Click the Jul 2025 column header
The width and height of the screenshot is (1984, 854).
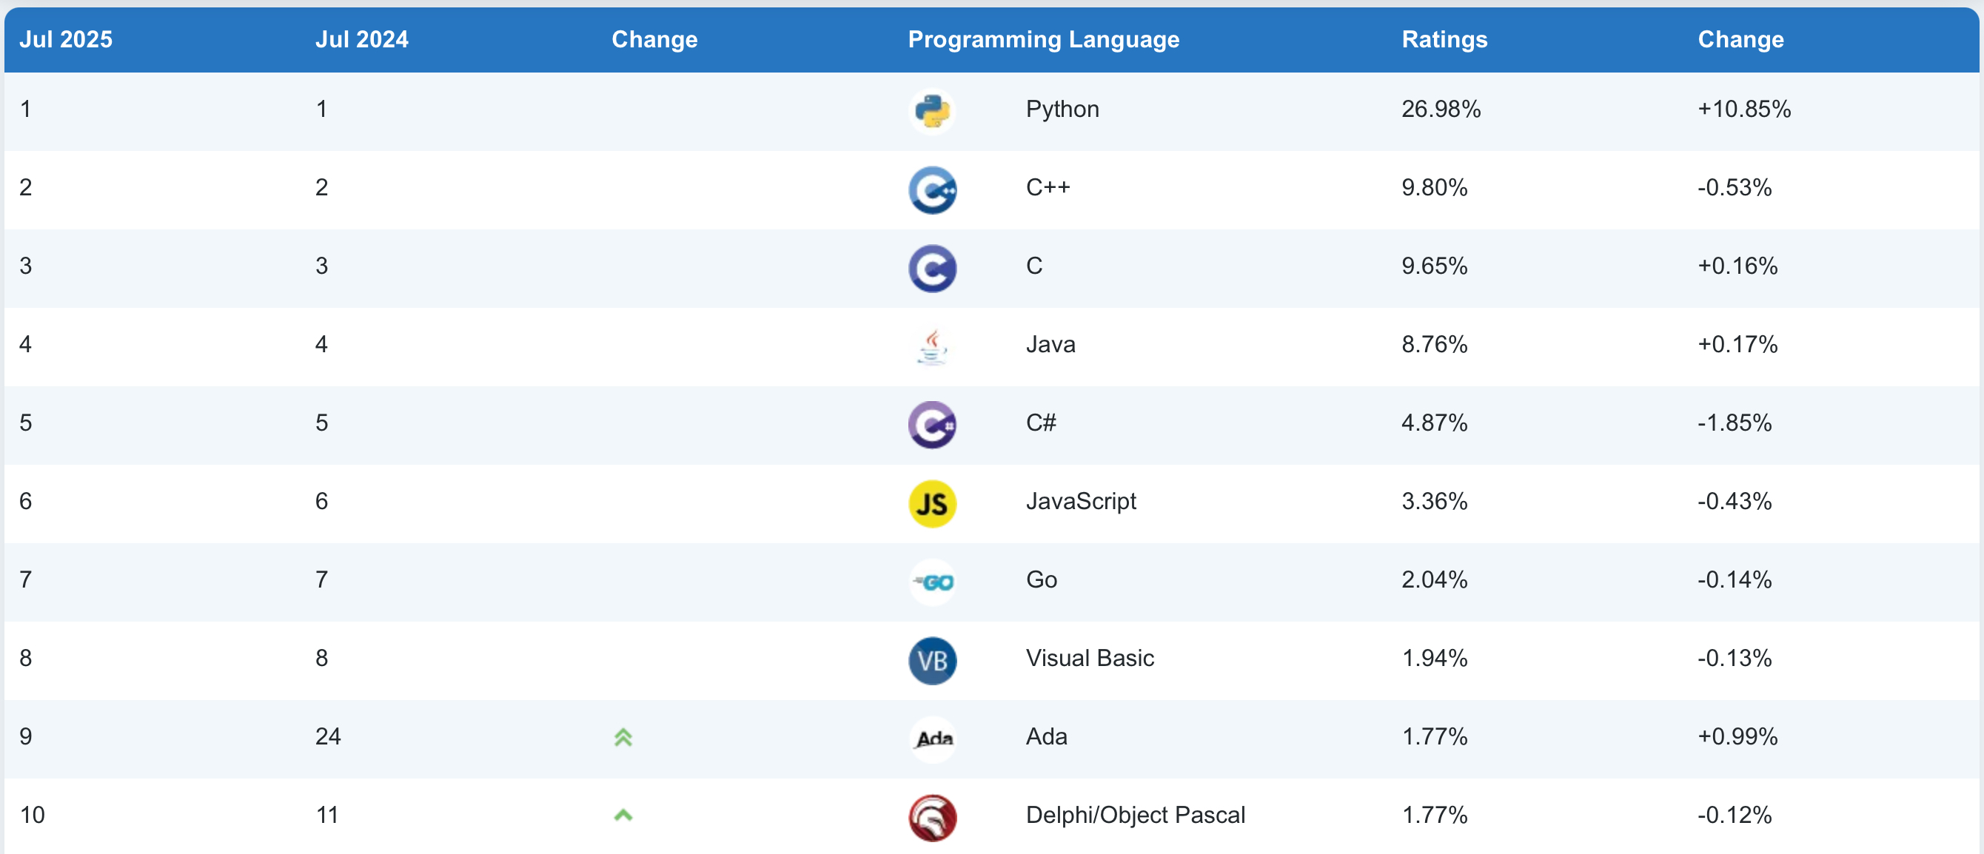[x=65, y=39]
